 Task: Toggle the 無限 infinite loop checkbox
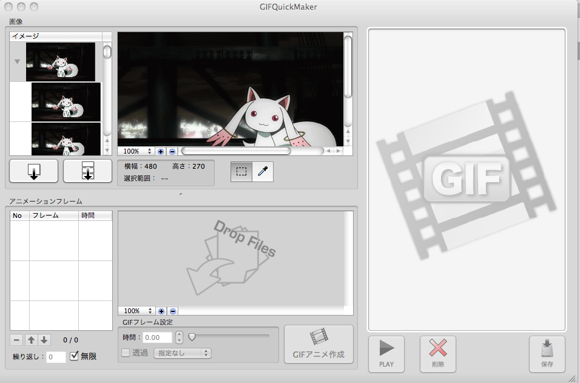tap(75, 356)
